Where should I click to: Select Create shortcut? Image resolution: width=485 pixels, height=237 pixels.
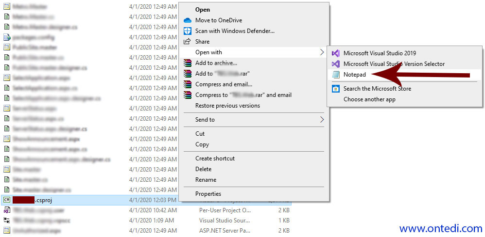215,158
